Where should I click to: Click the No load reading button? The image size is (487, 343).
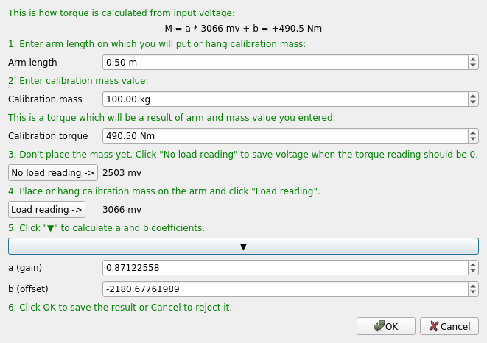(53, 172)
